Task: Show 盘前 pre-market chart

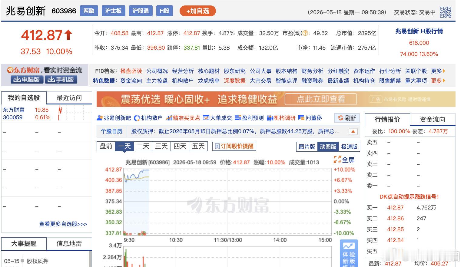Action: tap(106, 146)
